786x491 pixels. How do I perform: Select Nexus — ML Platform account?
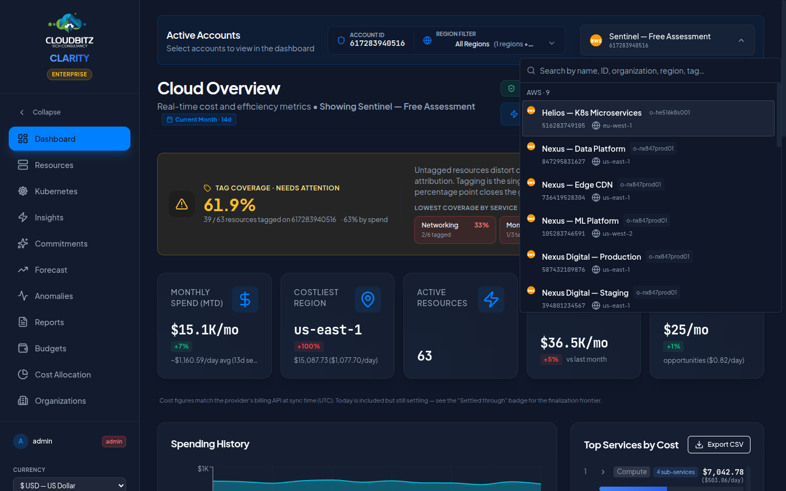648,226
